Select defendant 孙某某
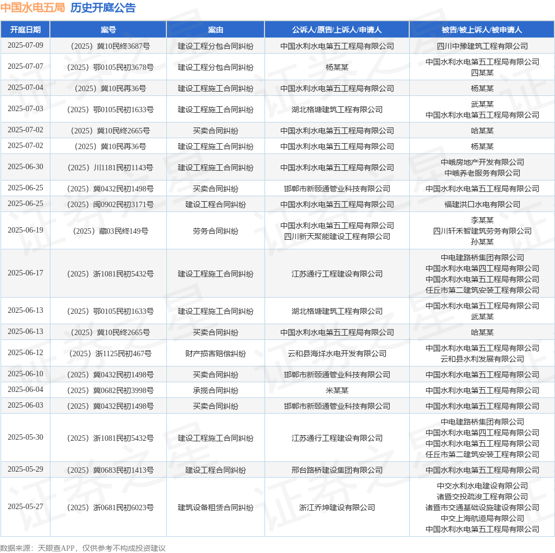Screen dimensions: 555x553 [482, 241]
